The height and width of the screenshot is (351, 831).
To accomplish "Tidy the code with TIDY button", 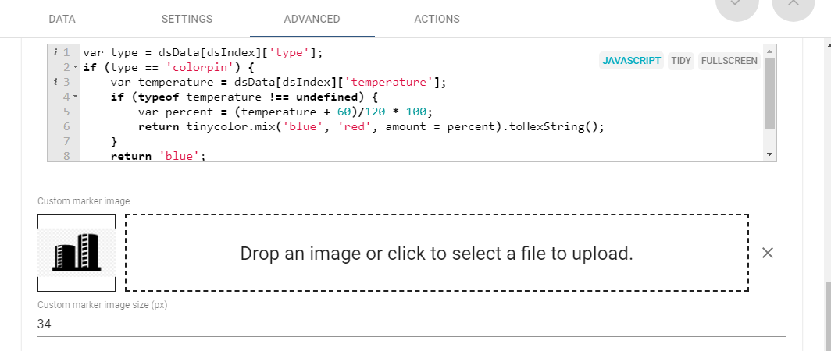I will point(680,61).
